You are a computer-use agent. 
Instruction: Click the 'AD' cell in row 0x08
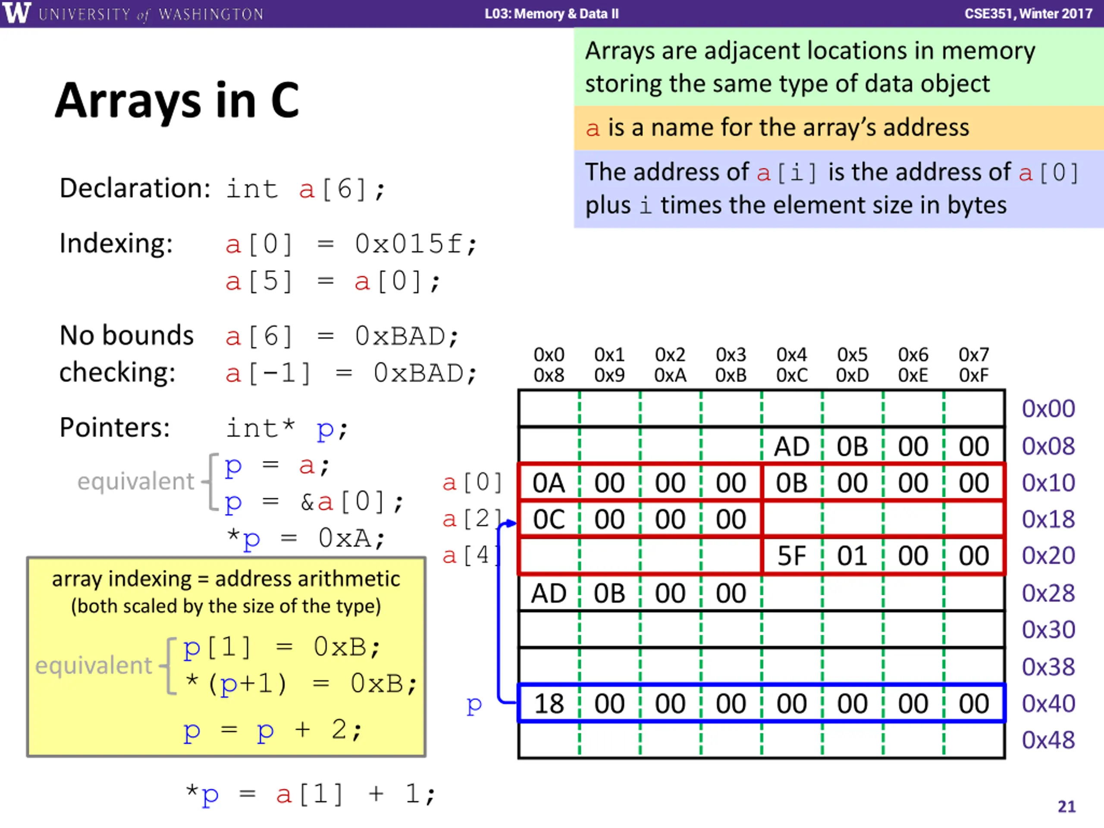tap(792, 445)
